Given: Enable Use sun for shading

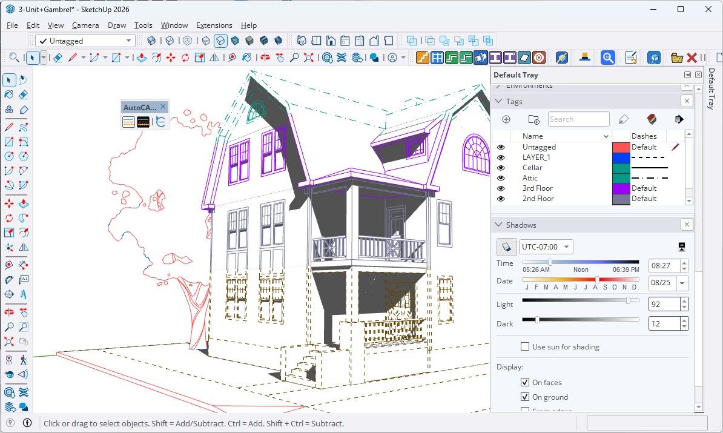Looking at the screenshot, I should (525, 346).
